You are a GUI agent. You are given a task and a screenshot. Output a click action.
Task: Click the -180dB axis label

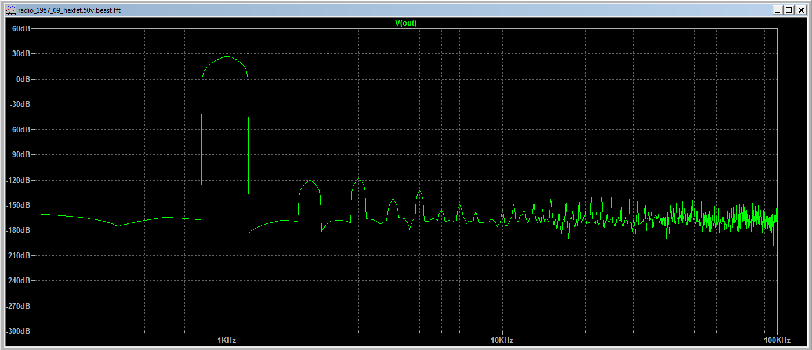17,230
